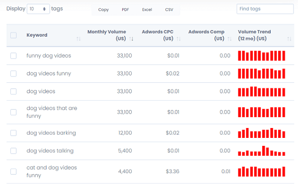
Task: Open the Display tags count dropdown
Action: point(38,9)
